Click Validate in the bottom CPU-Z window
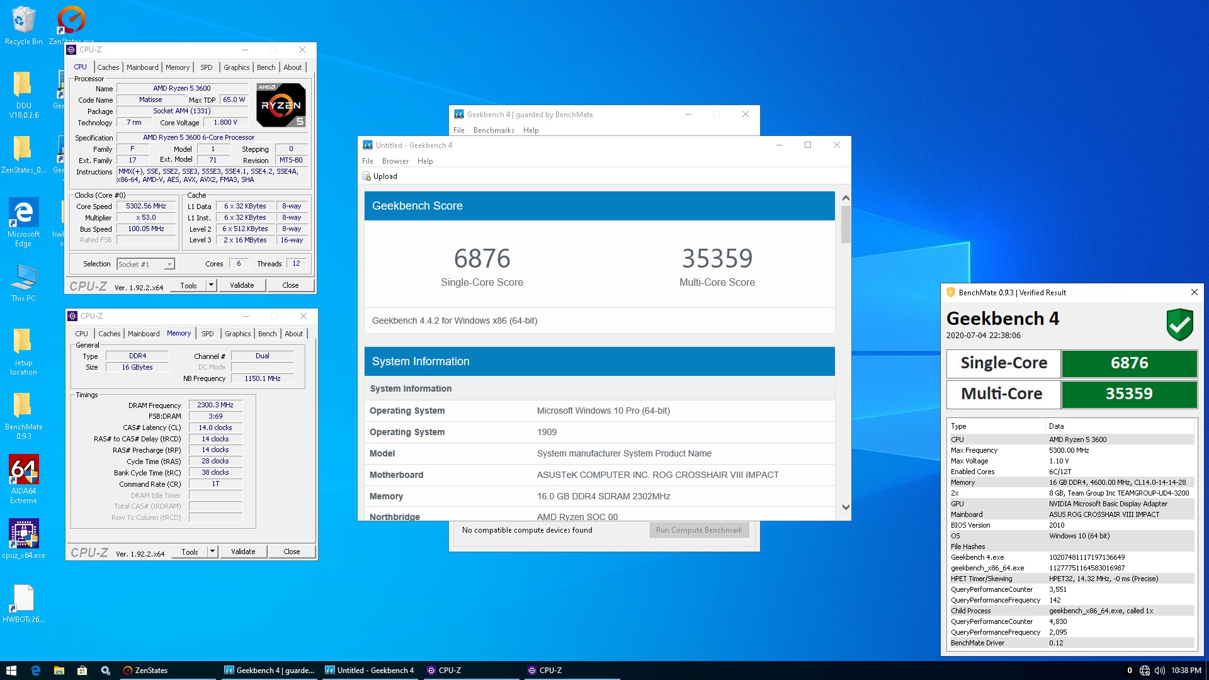Screen dimensions: 1209x680 coord(243,552)
